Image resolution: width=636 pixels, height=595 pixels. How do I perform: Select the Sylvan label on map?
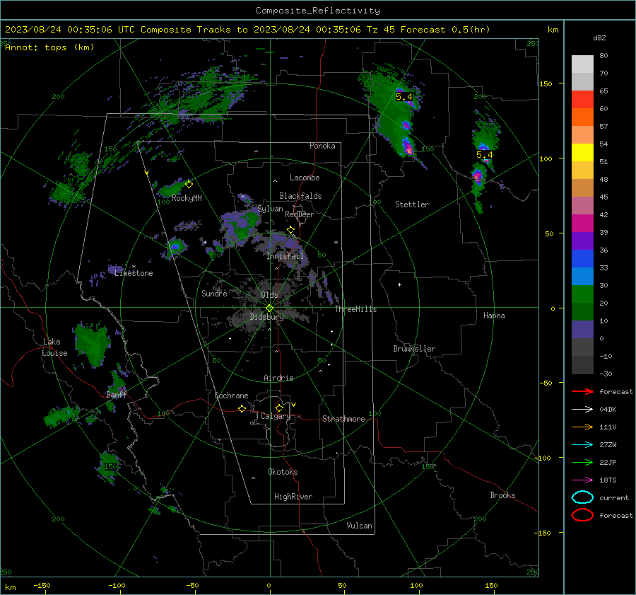click(x=270, y=209)
